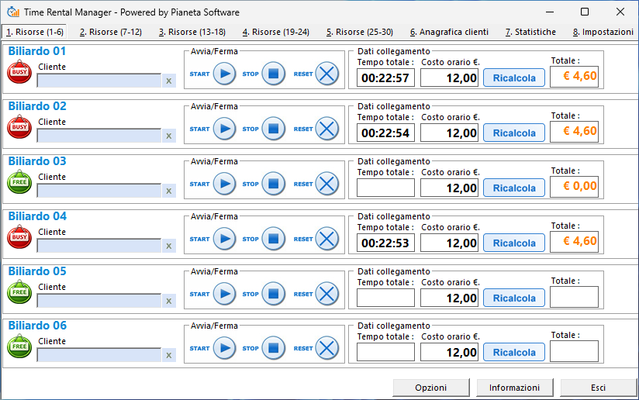
Task: Open the Statistiche tab
Action: click(x=530, y=32)
